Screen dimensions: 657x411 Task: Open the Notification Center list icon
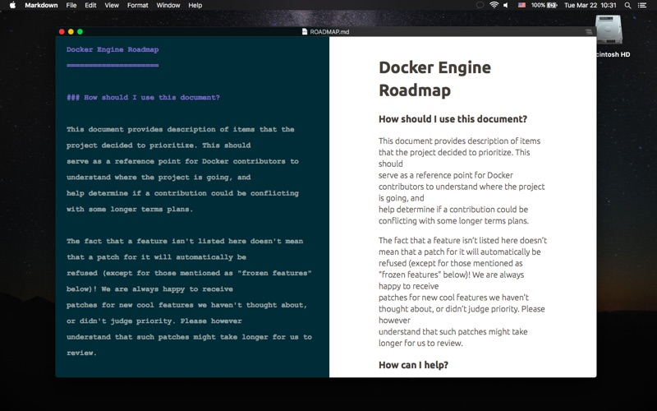coord(642,5)
